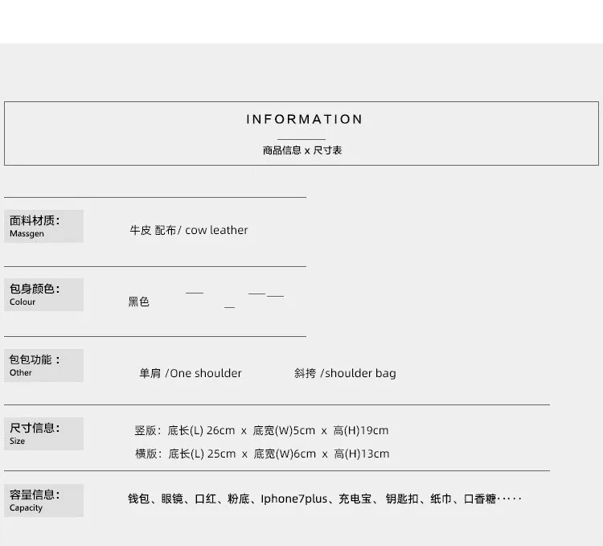Click the INFORMATION heading

tap(304, 119)
